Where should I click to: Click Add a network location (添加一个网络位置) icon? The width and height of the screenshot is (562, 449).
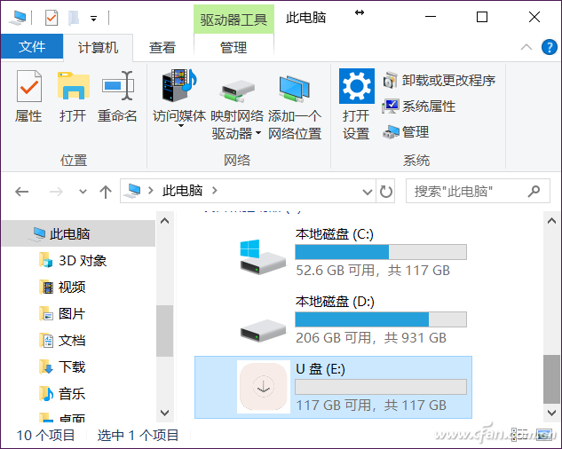pyautogui.click(x=294, y=89)
